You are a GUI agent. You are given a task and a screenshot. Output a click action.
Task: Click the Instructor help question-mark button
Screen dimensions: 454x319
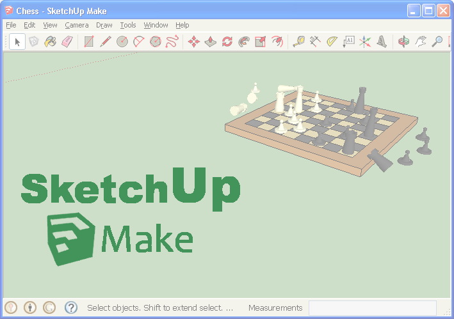[71, 307]
